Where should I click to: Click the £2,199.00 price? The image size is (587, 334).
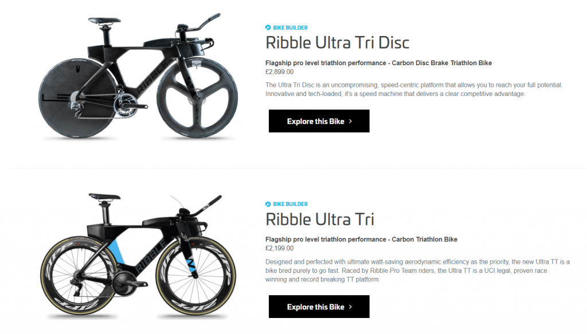[x=279, y=248]
